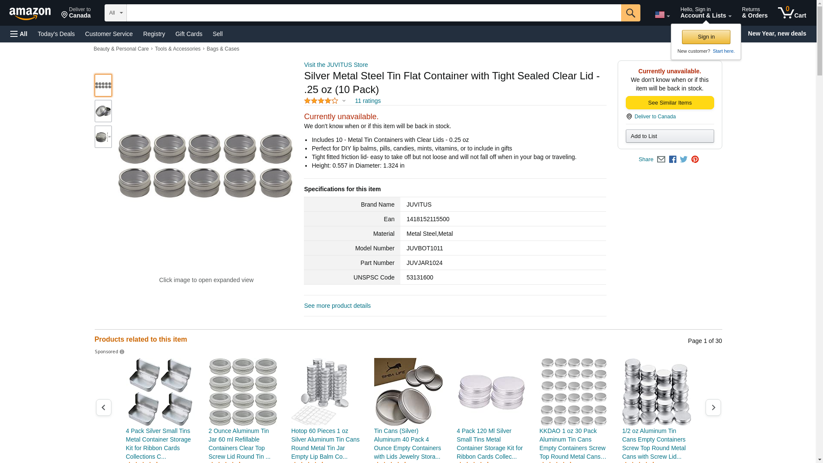Select second product thumbnail image
823x463 pixels.
click(103, 111)
